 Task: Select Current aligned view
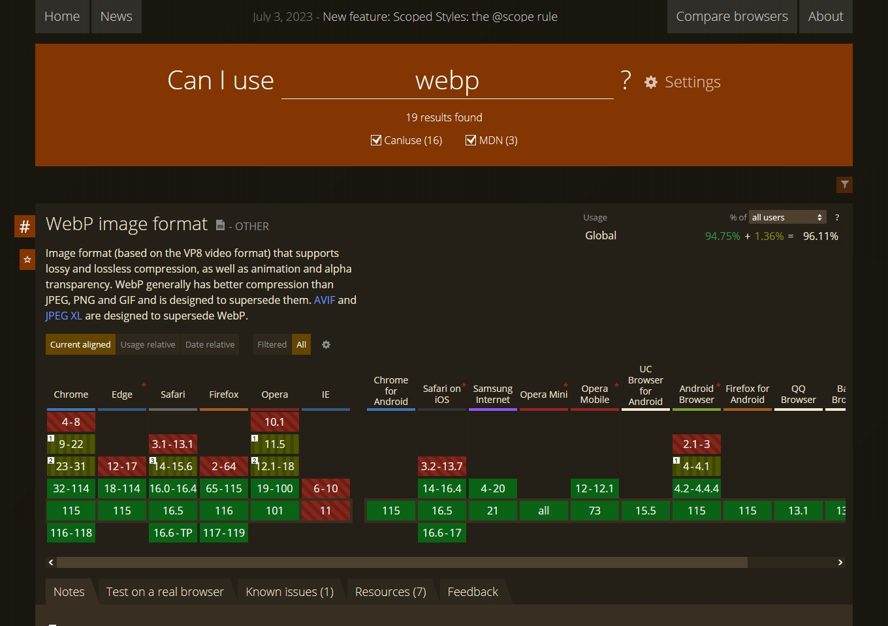(80, 344)
